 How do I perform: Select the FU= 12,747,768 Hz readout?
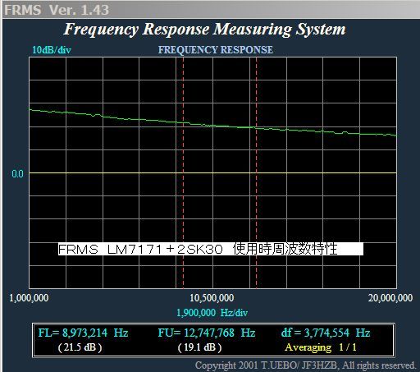tap(207, 333)
